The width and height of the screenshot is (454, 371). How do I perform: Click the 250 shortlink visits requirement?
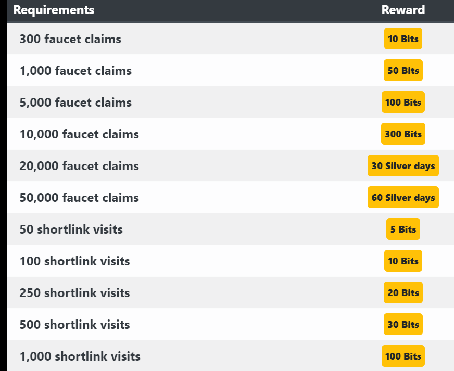point(74,293)
